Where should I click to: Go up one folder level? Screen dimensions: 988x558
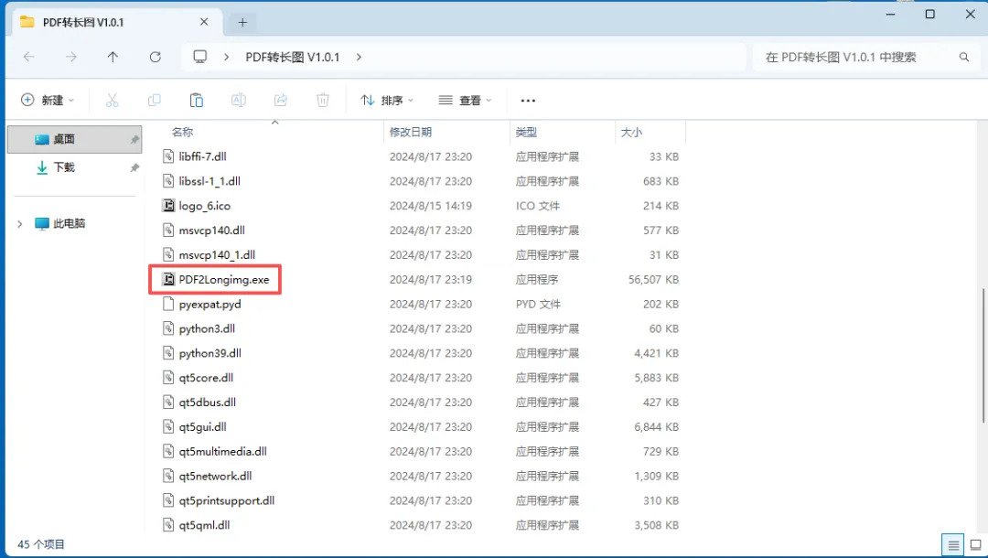pos(113,57)
